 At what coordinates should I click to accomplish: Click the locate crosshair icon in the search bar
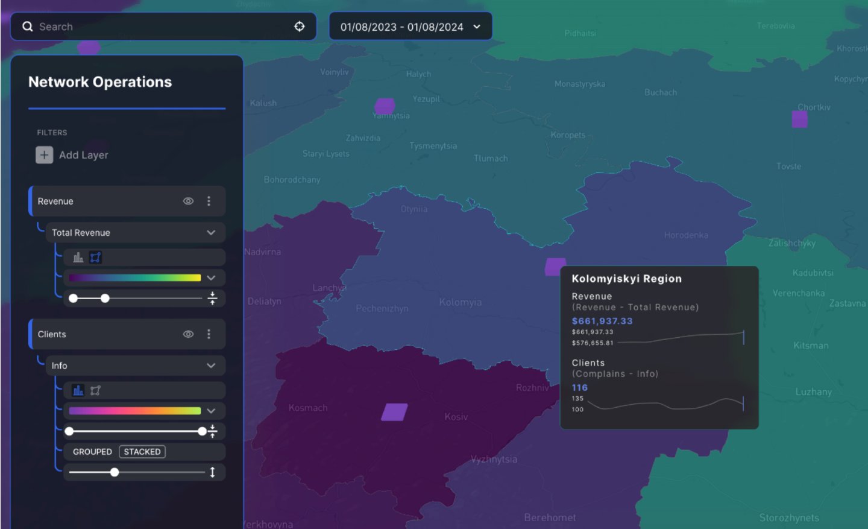click(x=300, y=26)
